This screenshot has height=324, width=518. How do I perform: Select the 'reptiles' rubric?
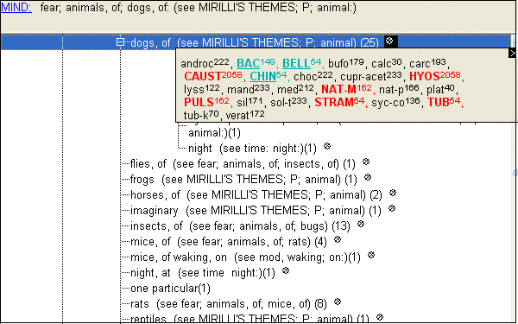(250, 319)
